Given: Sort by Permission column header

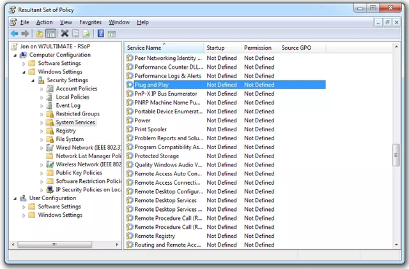Looking at the screenshot, I should [260, 48].
